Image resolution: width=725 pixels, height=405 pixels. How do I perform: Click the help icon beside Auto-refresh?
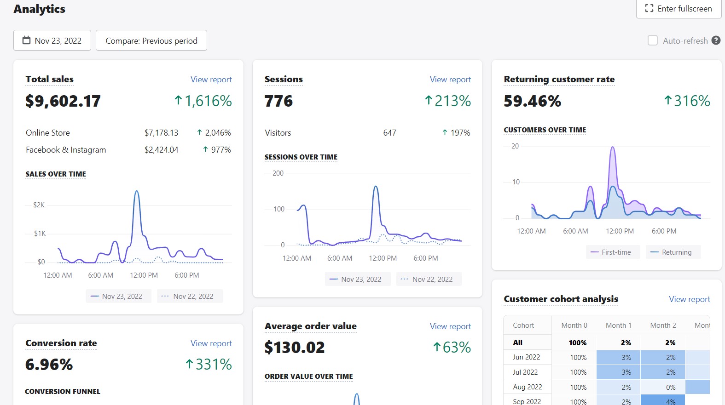point(716,40)
